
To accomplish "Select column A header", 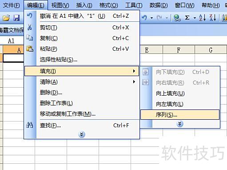I will pyautogui.click(x=13, y=50).
